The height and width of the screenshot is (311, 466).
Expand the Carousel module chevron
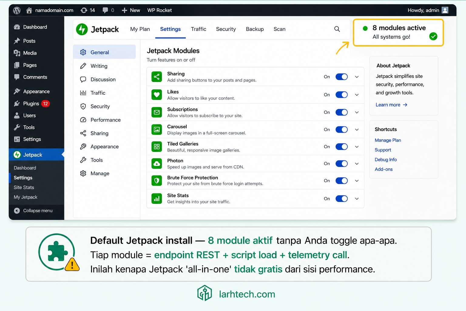tap(357, 130)
